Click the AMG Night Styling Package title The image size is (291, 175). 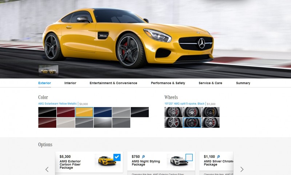(146, 163)
